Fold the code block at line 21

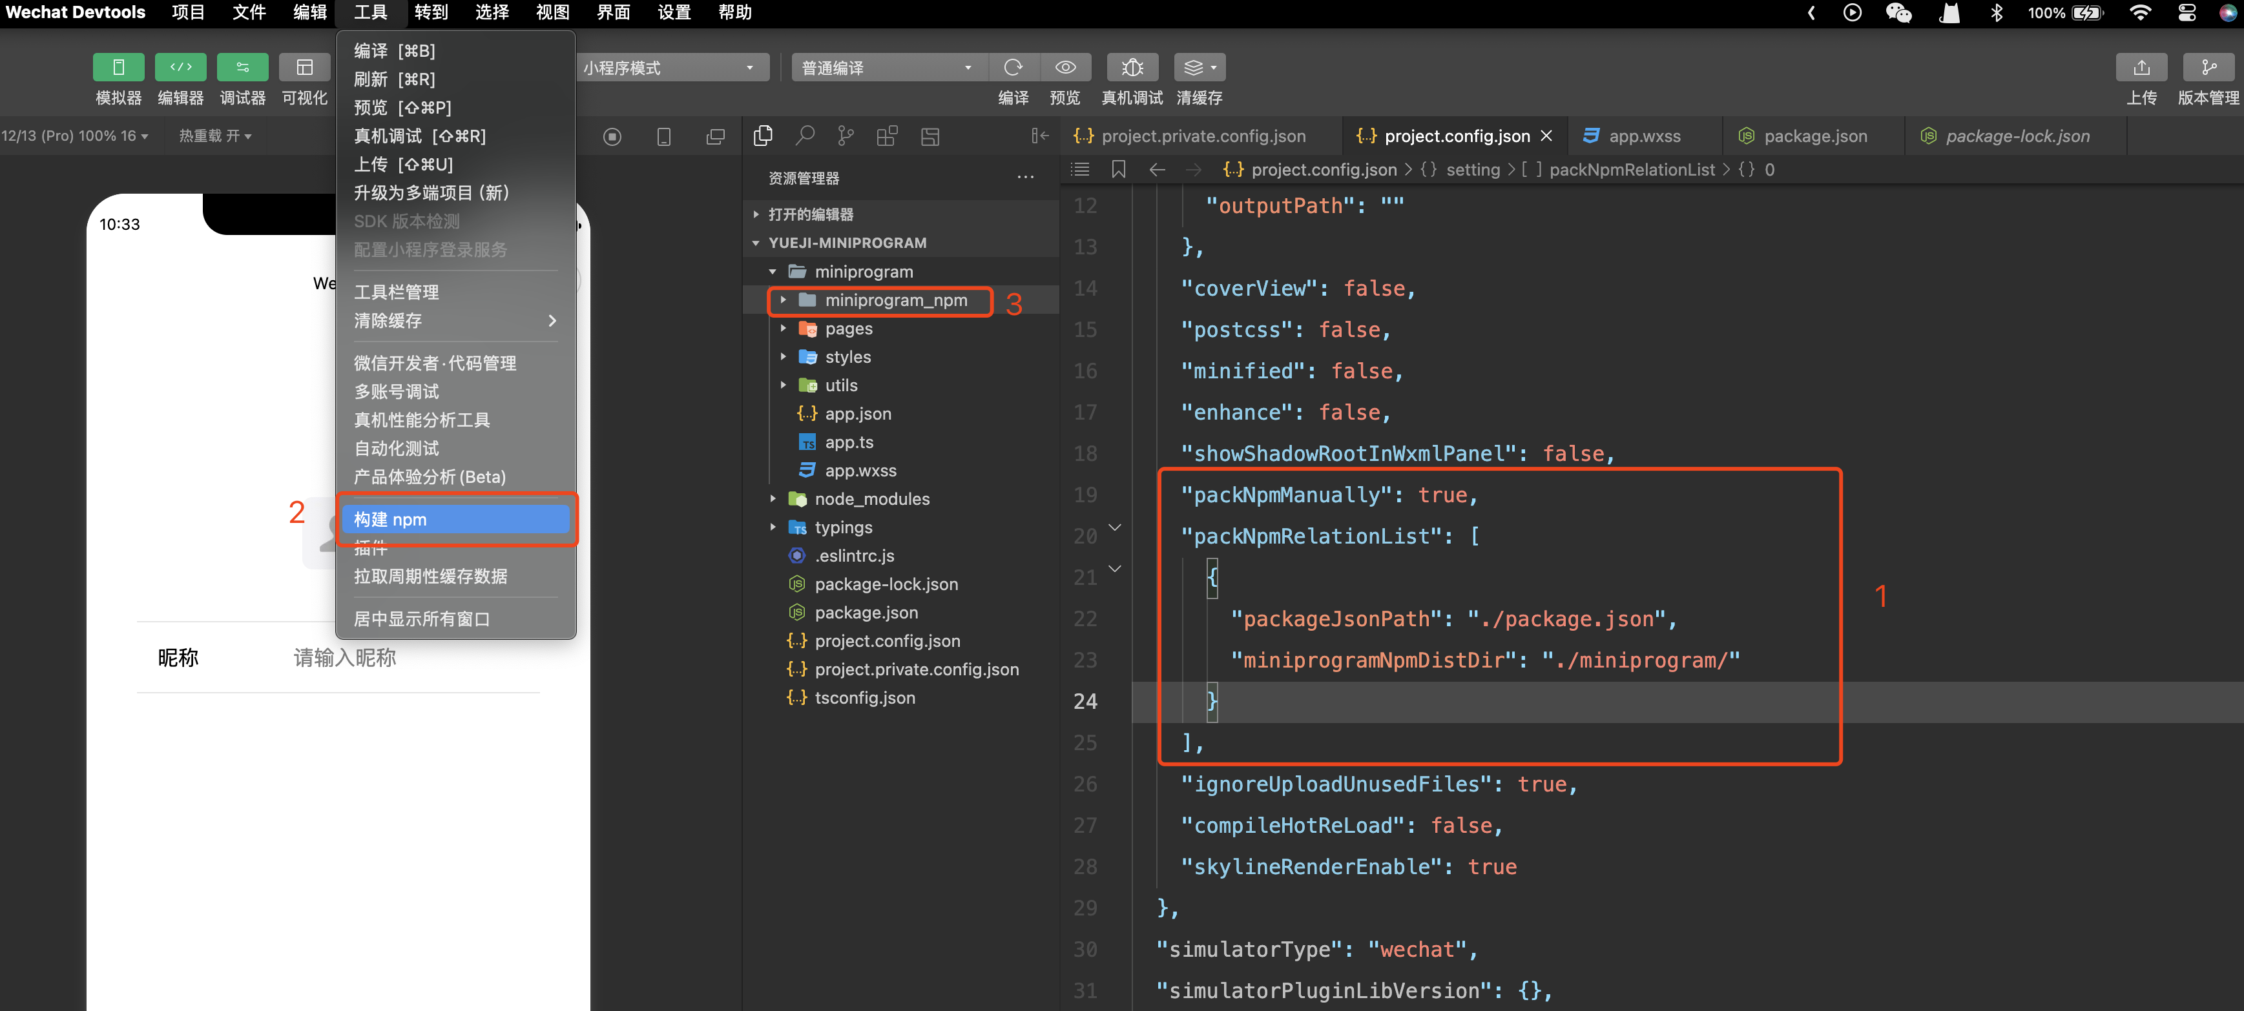1114,569
